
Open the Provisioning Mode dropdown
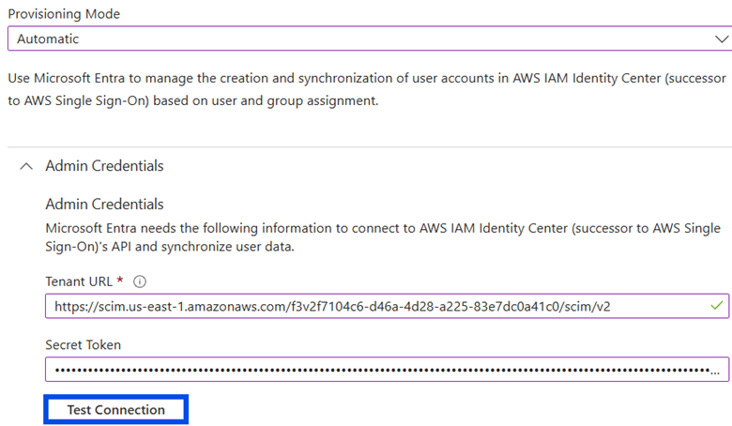click(369, 38)
